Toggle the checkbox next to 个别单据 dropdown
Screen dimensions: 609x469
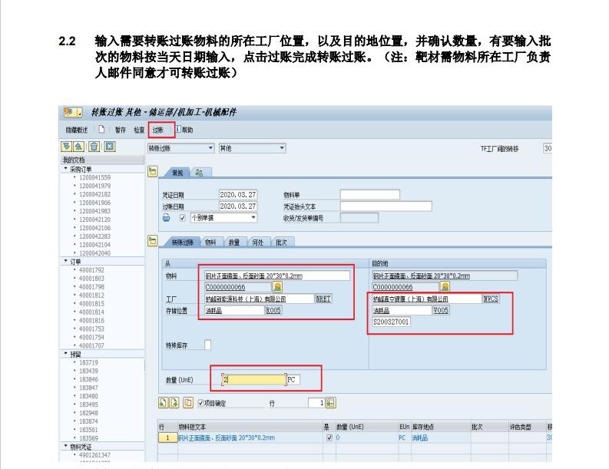point(182,217)
